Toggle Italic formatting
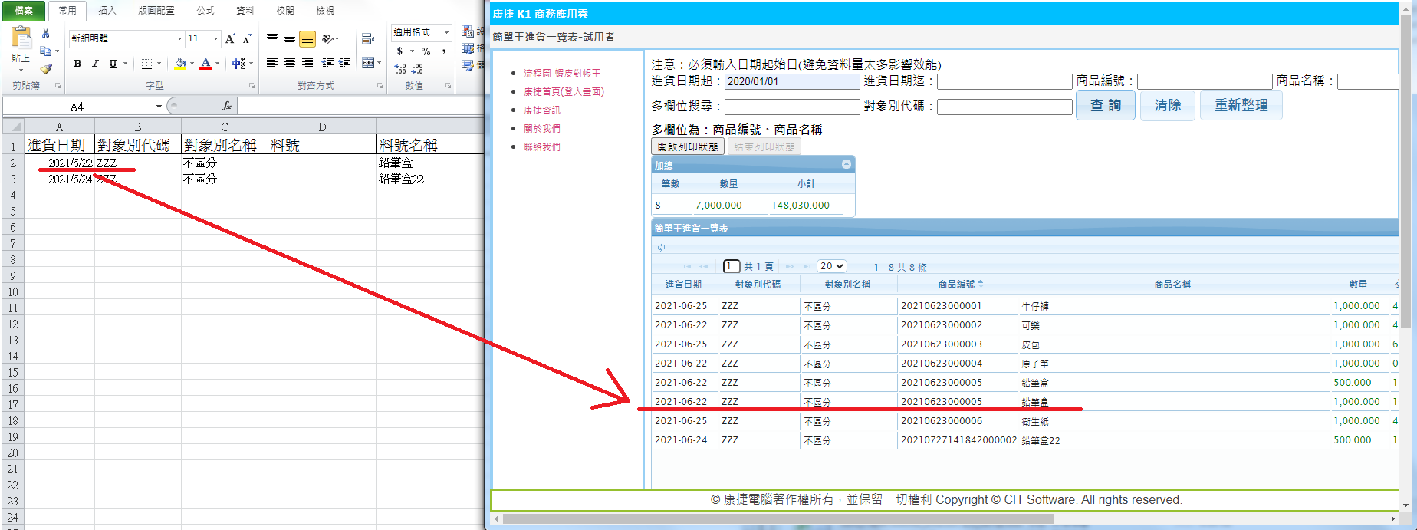Image resolution: width=1417 pixels, height=530 pixels. [95, 64]
